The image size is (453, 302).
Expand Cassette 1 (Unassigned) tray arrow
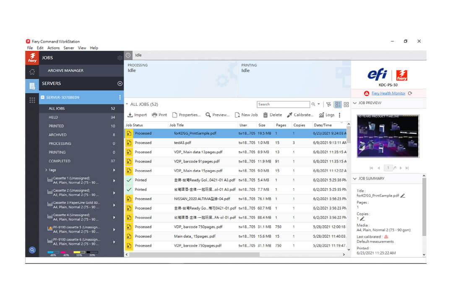(x=114, y=181)
